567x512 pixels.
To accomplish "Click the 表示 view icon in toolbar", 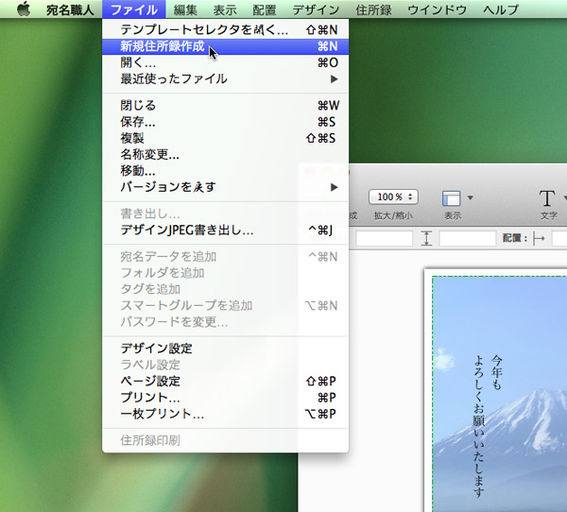I will (x=451, y=197).
